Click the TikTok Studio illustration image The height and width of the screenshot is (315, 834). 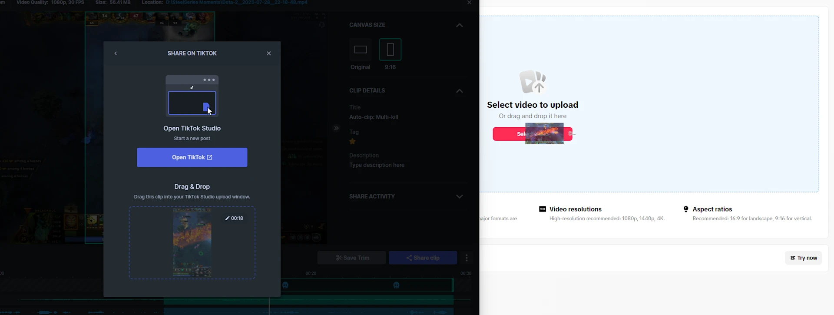pos(192,96)
